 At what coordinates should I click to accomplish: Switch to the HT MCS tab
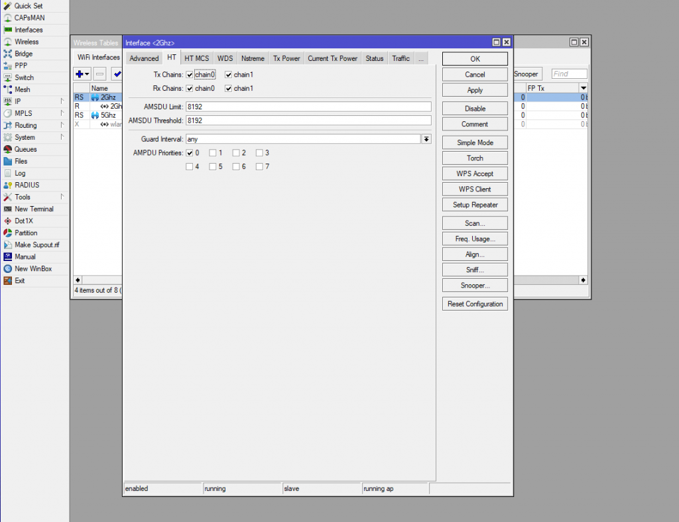196,58
